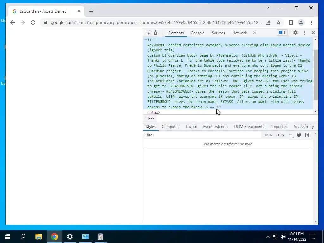Click the Chrome taskbar icon
Viewport: 324px width, 243px height.
coord(54,237)
